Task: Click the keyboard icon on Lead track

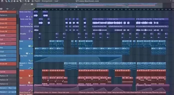Action: click(29, 46)
